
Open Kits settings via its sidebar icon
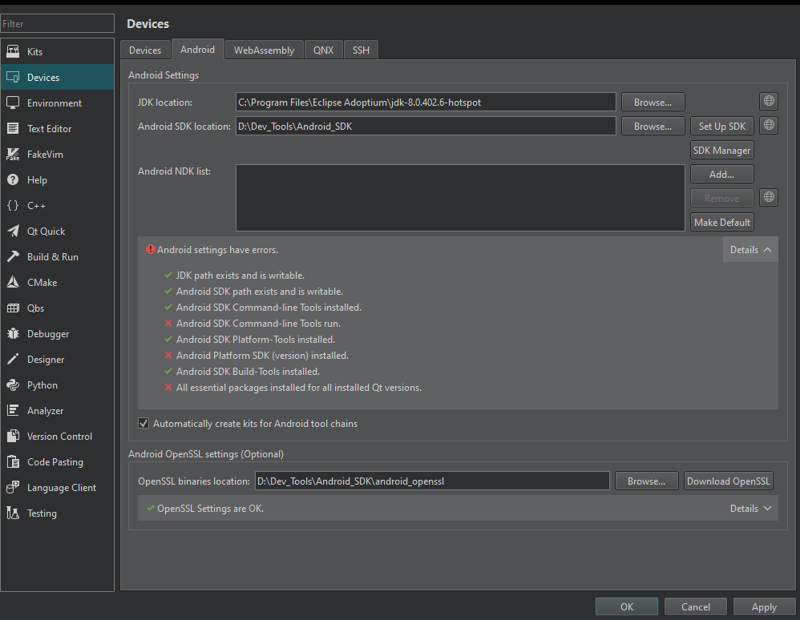pos(13,51)
